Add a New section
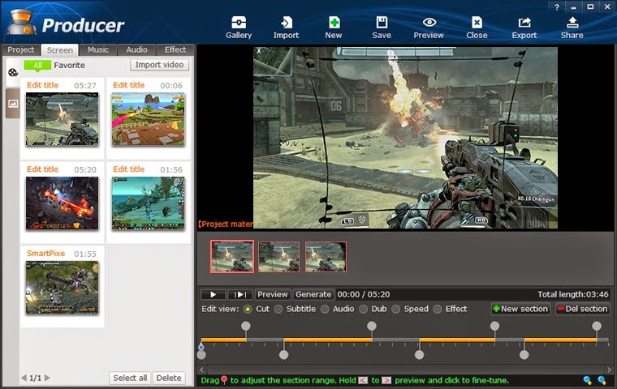This screenshot has height=389, width=617. 520,309
